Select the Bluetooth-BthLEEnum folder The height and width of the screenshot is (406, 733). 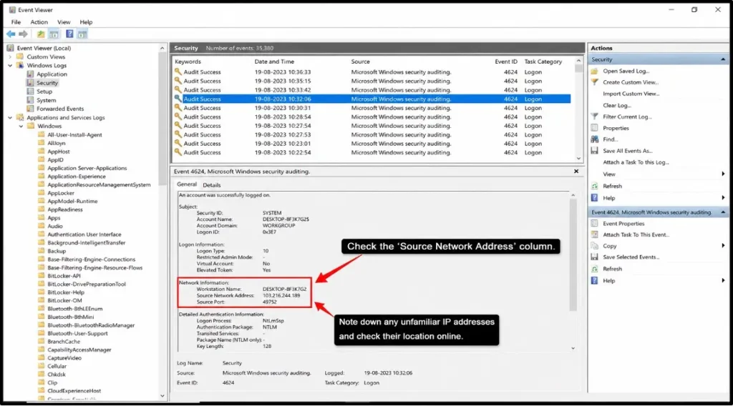click(74, 309)
